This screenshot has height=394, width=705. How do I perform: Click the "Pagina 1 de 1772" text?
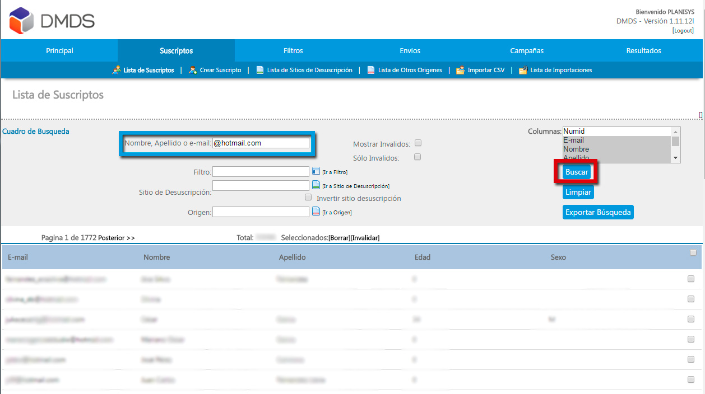(x=69, y=238)
